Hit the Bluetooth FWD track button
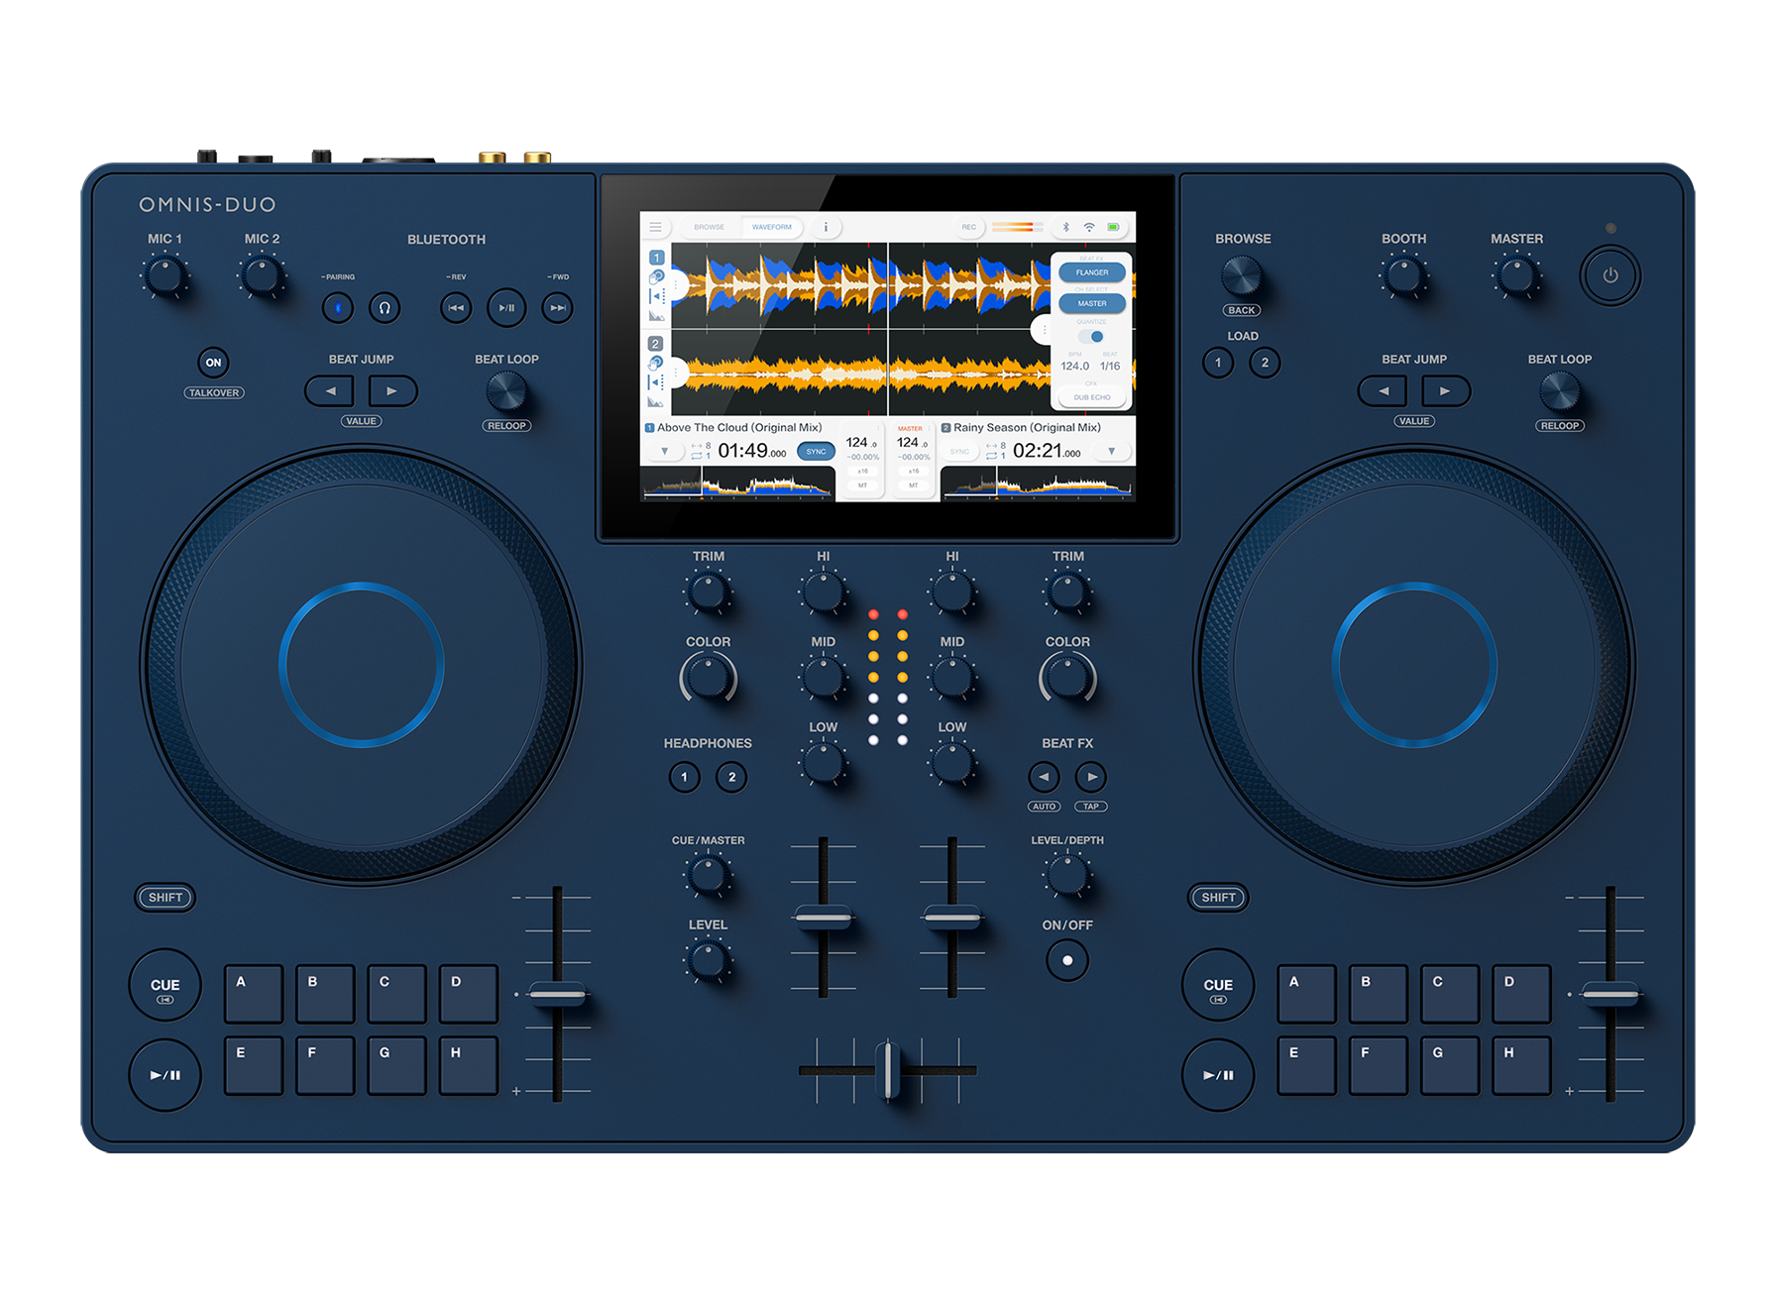This screenshot has width=1776, height=1304. click(558, 308)
